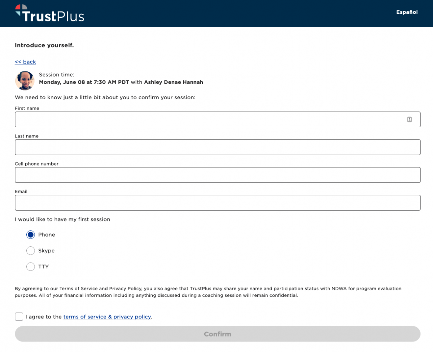This screenshot has height=352, width=433.
Task: Open the terms of service & privacy policy link
Action: [x=107, y=317]
